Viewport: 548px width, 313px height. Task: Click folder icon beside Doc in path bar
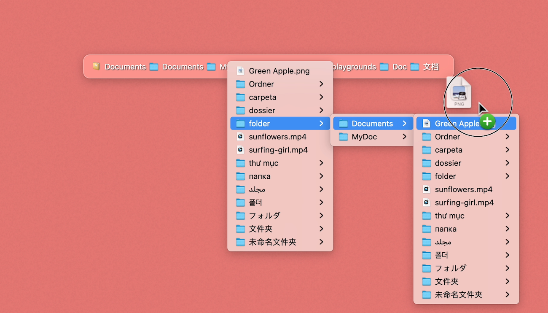point(384,67)
